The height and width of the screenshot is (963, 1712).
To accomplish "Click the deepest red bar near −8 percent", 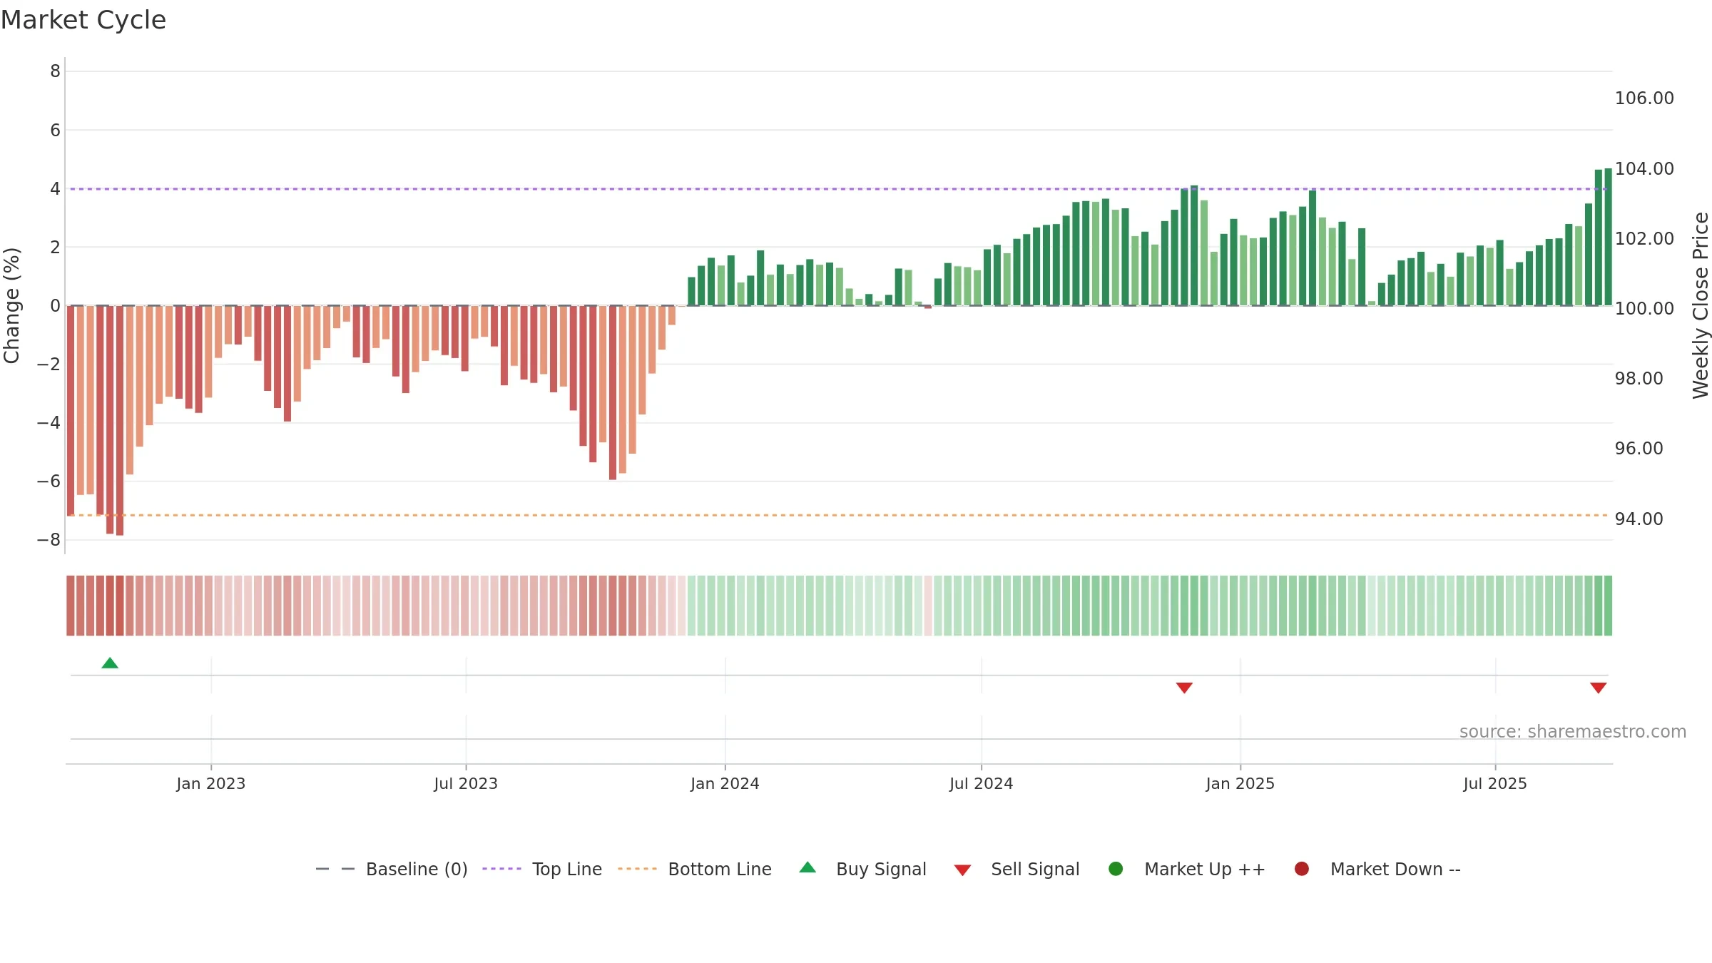I will pos(120,421).
